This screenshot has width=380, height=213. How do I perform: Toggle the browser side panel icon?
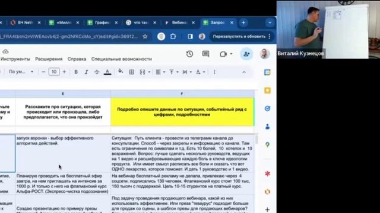190,37
